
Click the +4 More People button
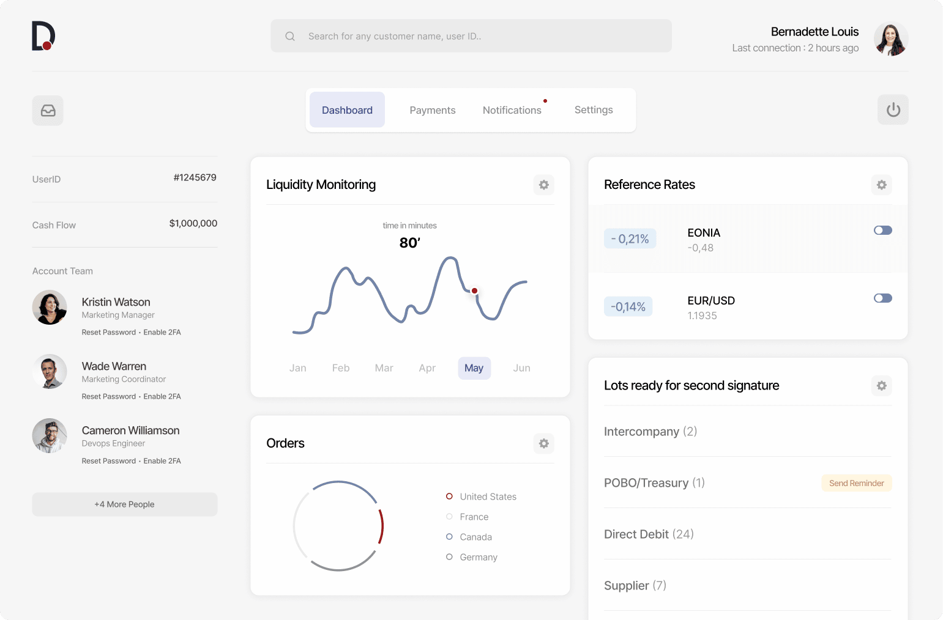(125, 504)
